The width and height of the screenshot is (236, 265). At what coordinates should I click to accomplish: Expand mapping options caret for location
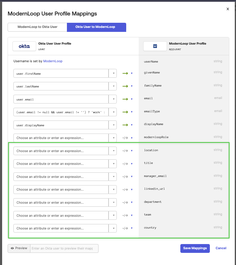pyautogui.click(x=132, y=151)
